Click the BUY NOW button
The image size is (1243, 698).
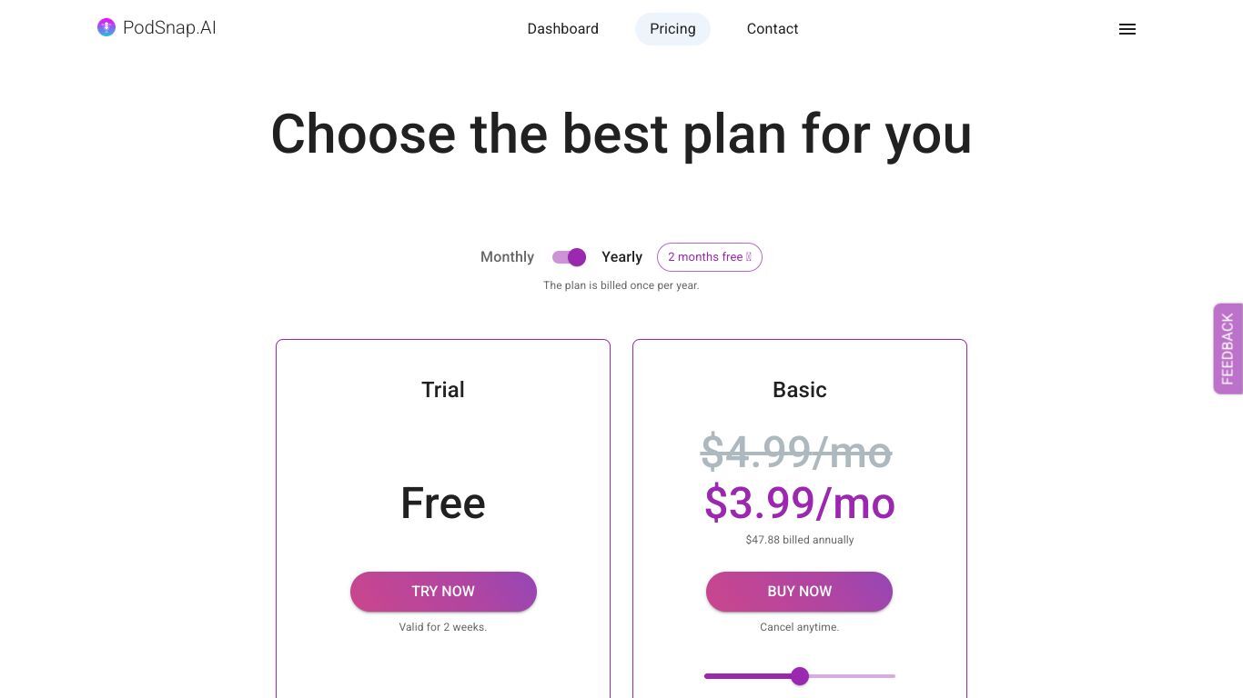(799, 592)
